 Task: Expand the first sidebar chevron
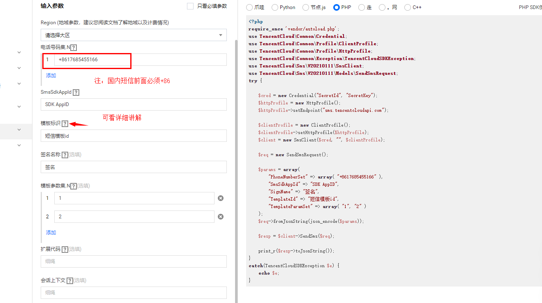[19, 53]
